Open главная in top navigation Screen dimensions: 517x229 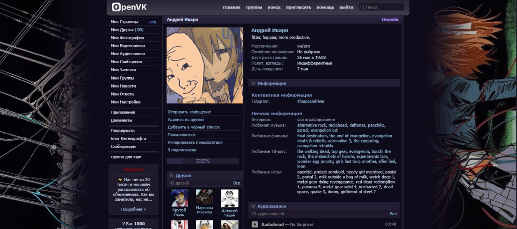[x=231, y=7]
